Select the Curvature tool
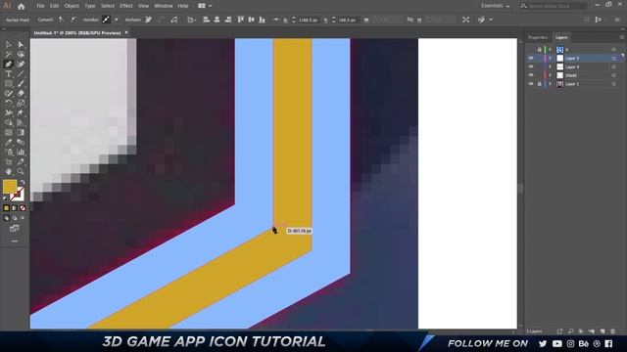 (21, 65)
